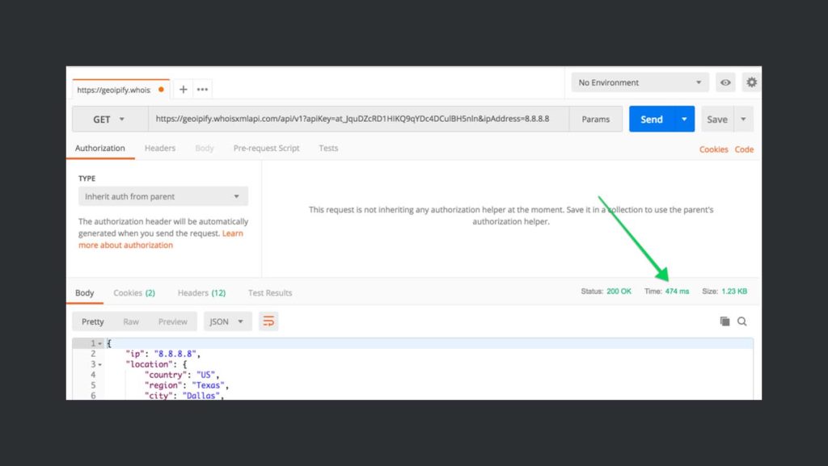
Task: Open the No Environment selector
Action: click(639, 82)
